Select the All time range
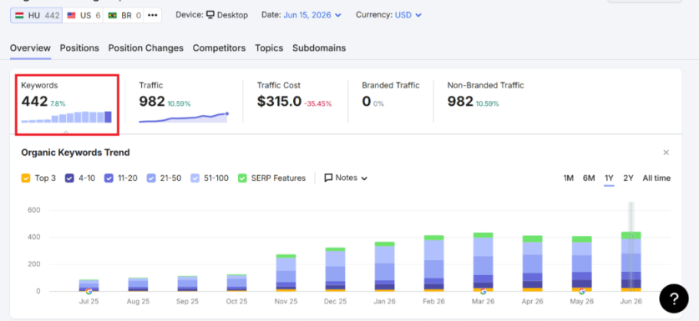 [656, 178]
